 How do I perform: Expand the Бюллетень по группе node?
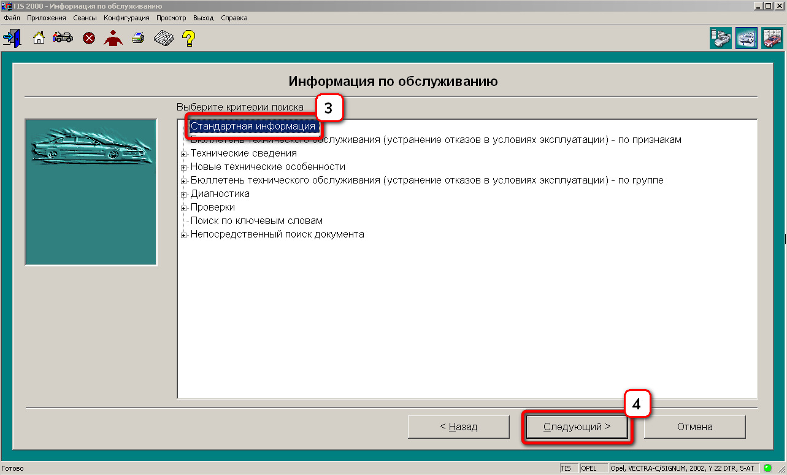tap(183, 181)
